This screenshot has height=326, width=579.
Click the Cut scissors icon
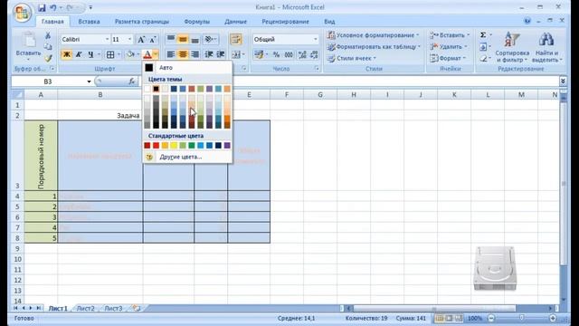pyautogui.click(x=48, y=35)
